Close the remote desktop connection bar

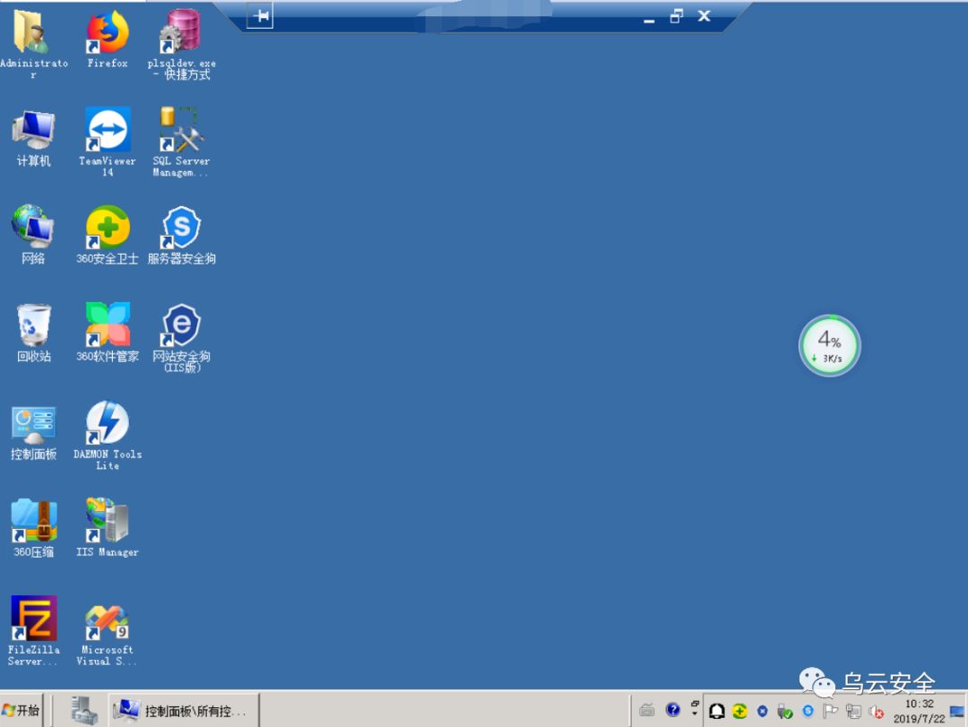click(x=704, y=17)
